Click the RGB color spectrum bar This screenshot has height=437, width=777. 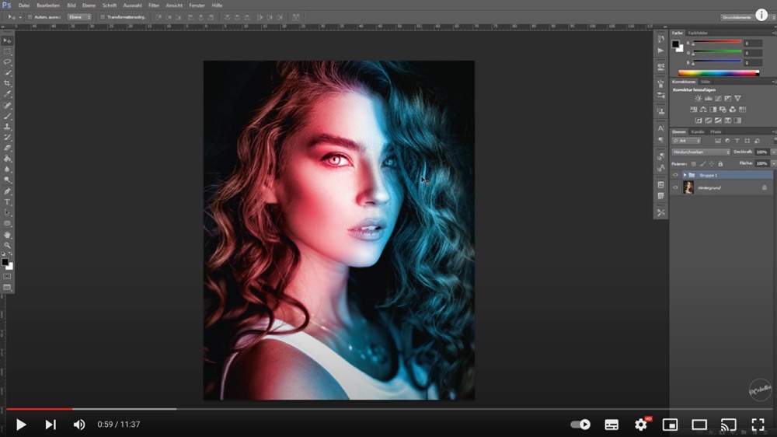tap(718, 73)
